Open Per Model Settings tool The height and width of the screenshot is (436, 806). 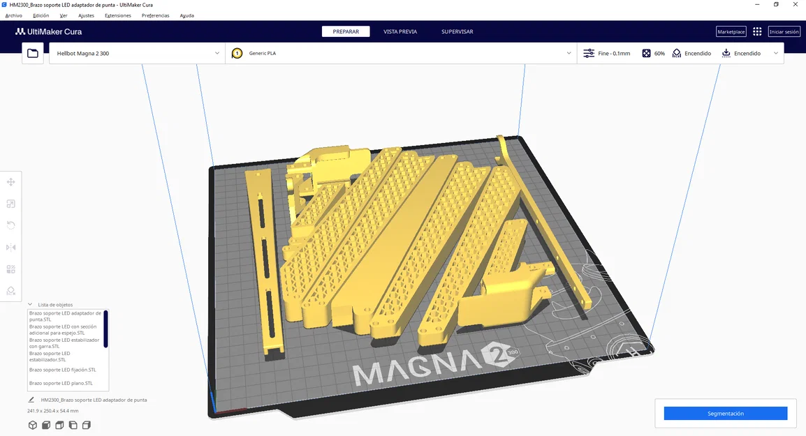(10, 269)
